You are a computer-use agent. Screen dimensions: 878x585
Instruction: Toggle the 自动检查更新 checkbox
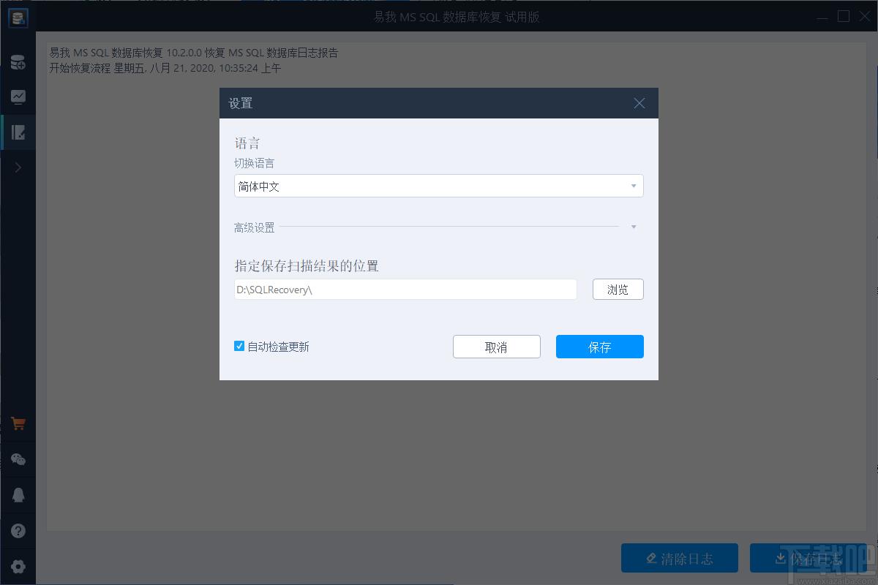pyautogui.click(x=239, y=346)
